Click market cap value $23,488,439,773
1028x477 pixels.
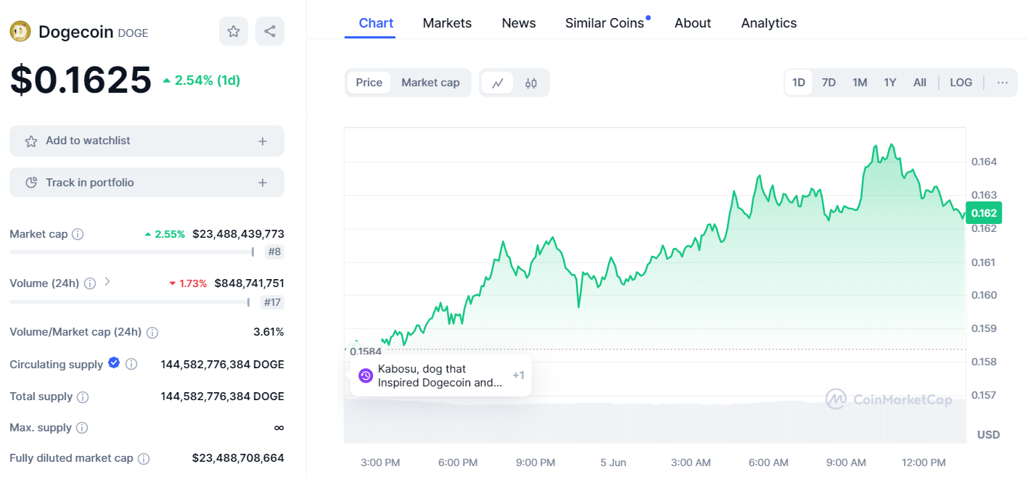(x=238, y=234)
